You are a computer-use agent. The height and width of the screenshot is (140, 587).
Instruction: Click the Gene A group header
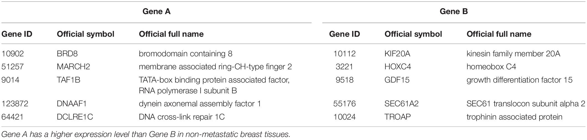[x=156, y=12]
